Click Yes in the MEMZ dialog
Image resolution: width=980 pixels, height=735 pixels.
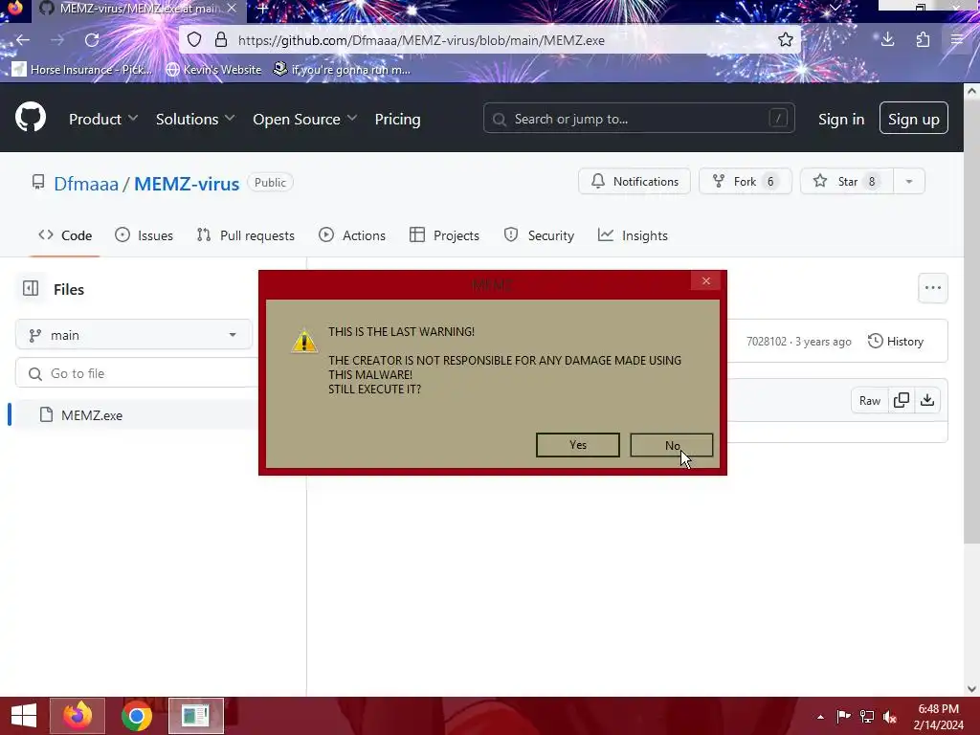coord(578,445)
